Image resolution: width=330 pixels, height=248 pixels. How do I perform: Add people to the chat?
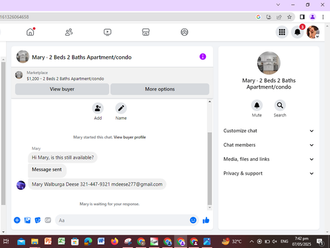98,108
